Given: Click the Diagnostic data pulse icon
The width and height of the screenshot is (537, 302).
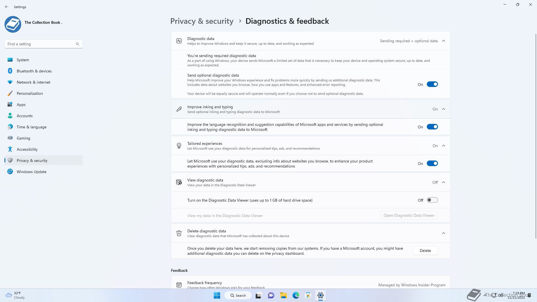Looking at the screenshot, I should (179, 41).
